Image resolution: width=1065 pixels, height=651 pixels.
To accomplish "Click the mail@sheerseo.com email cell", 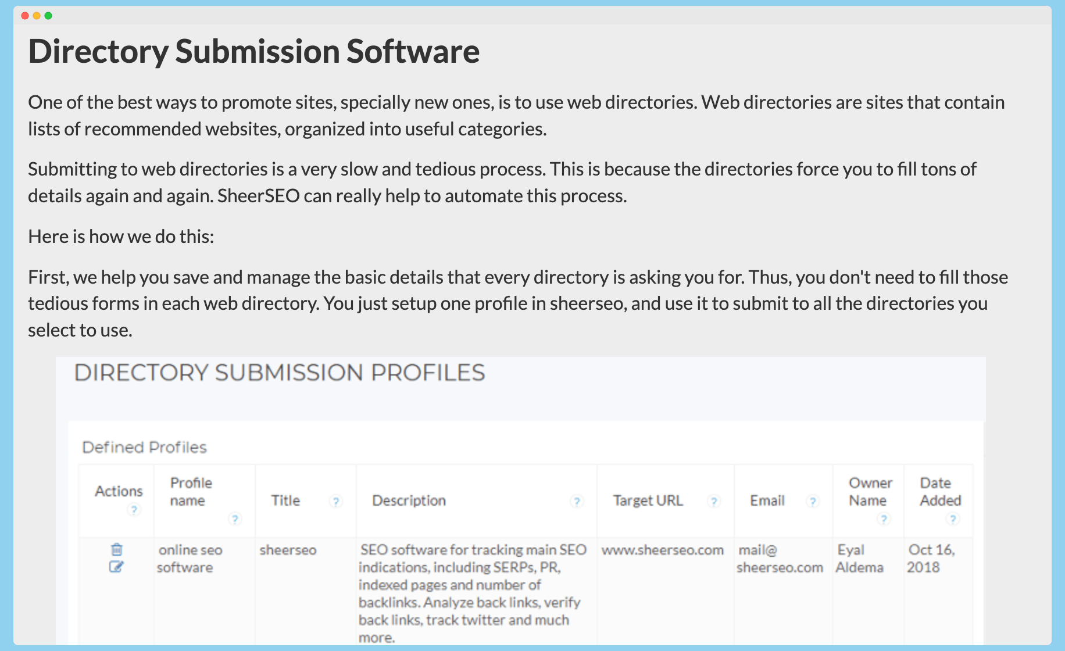I will pyautogui.click(x=780, y=559).
